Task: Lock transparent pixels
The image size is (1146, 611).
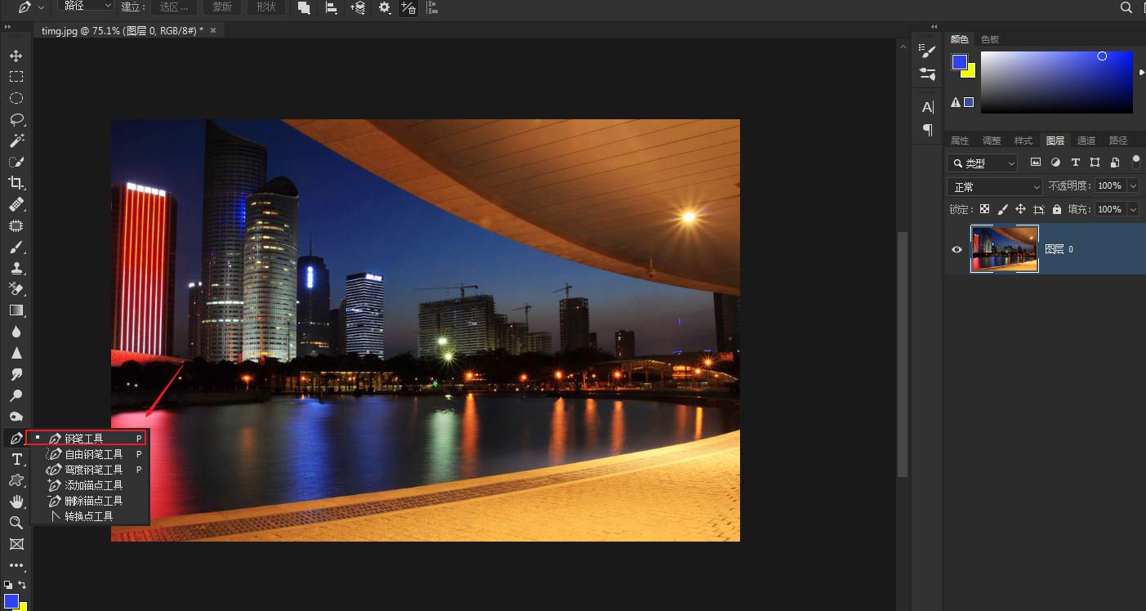Action: pos(985,209)
